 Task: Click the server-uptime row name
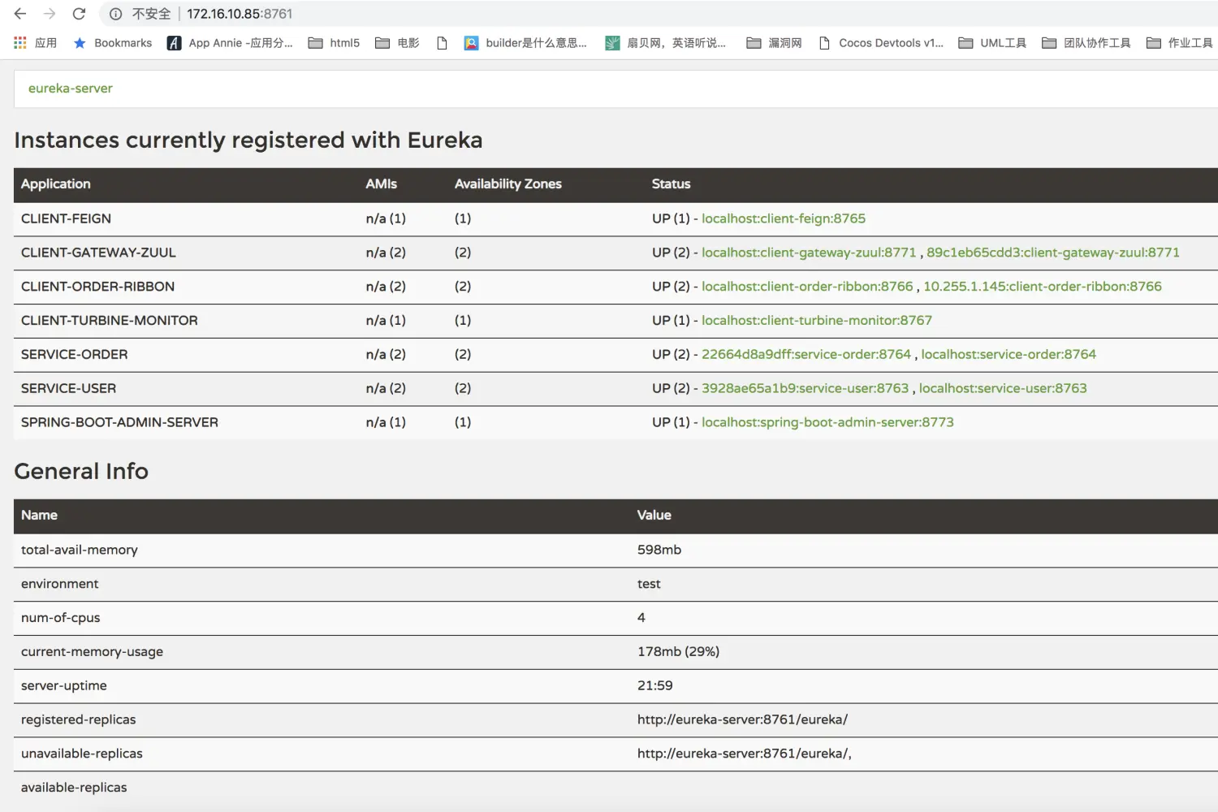tap(64, 686)
